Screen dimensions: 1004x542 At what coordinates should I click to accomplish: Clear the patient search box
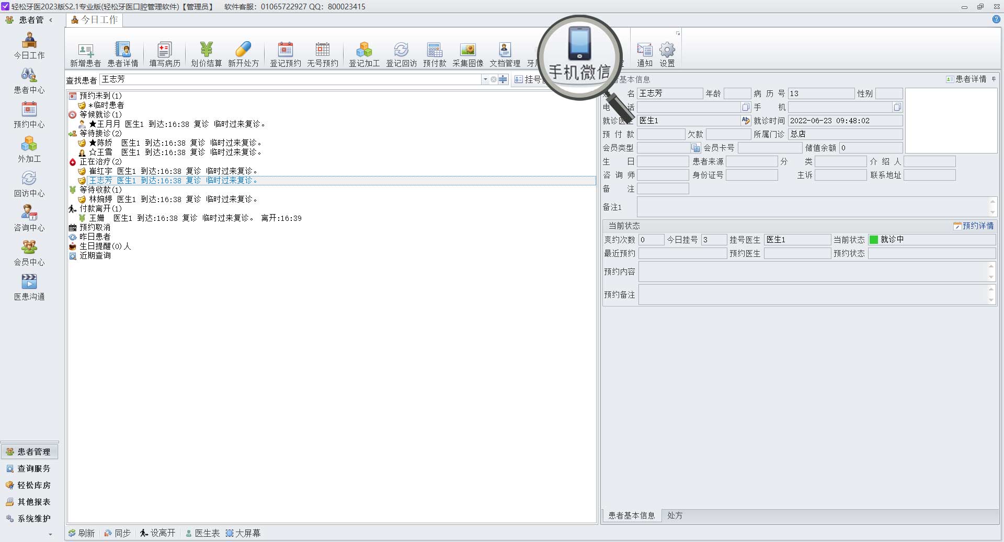click(x=494, y=79)
